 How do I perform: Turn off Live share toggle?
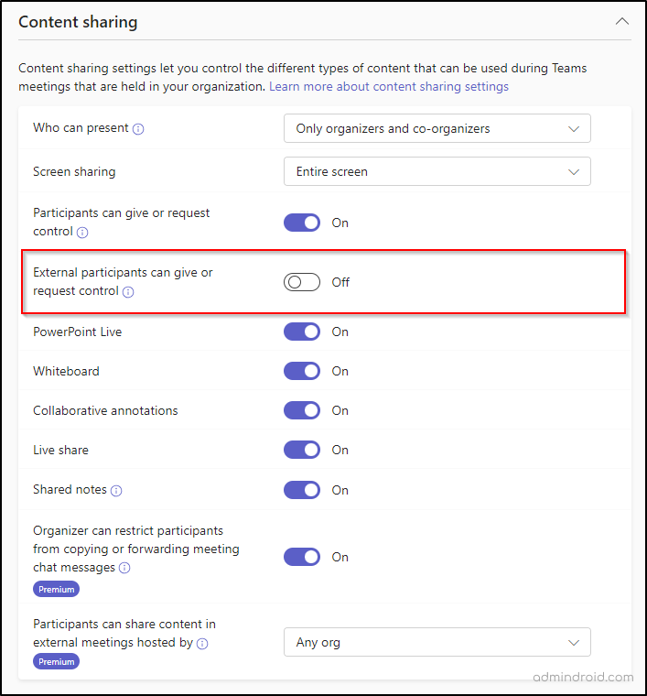(x=302, y=450)
